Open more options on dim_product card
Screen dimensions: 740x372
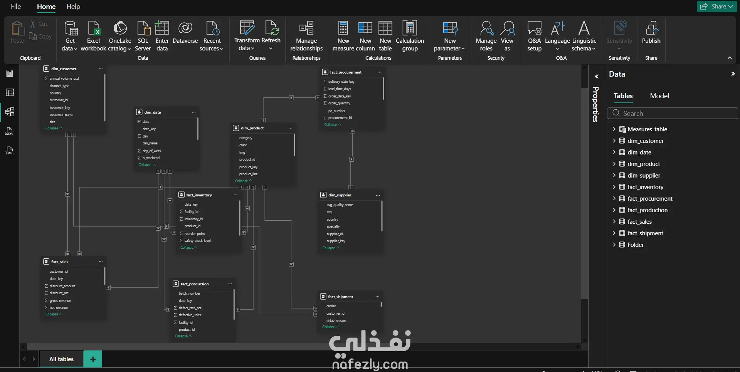click(290, 128)
